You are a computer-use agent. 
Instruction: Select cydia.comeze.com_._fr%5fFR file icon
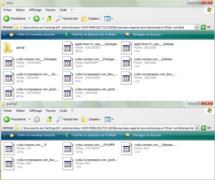68,149
